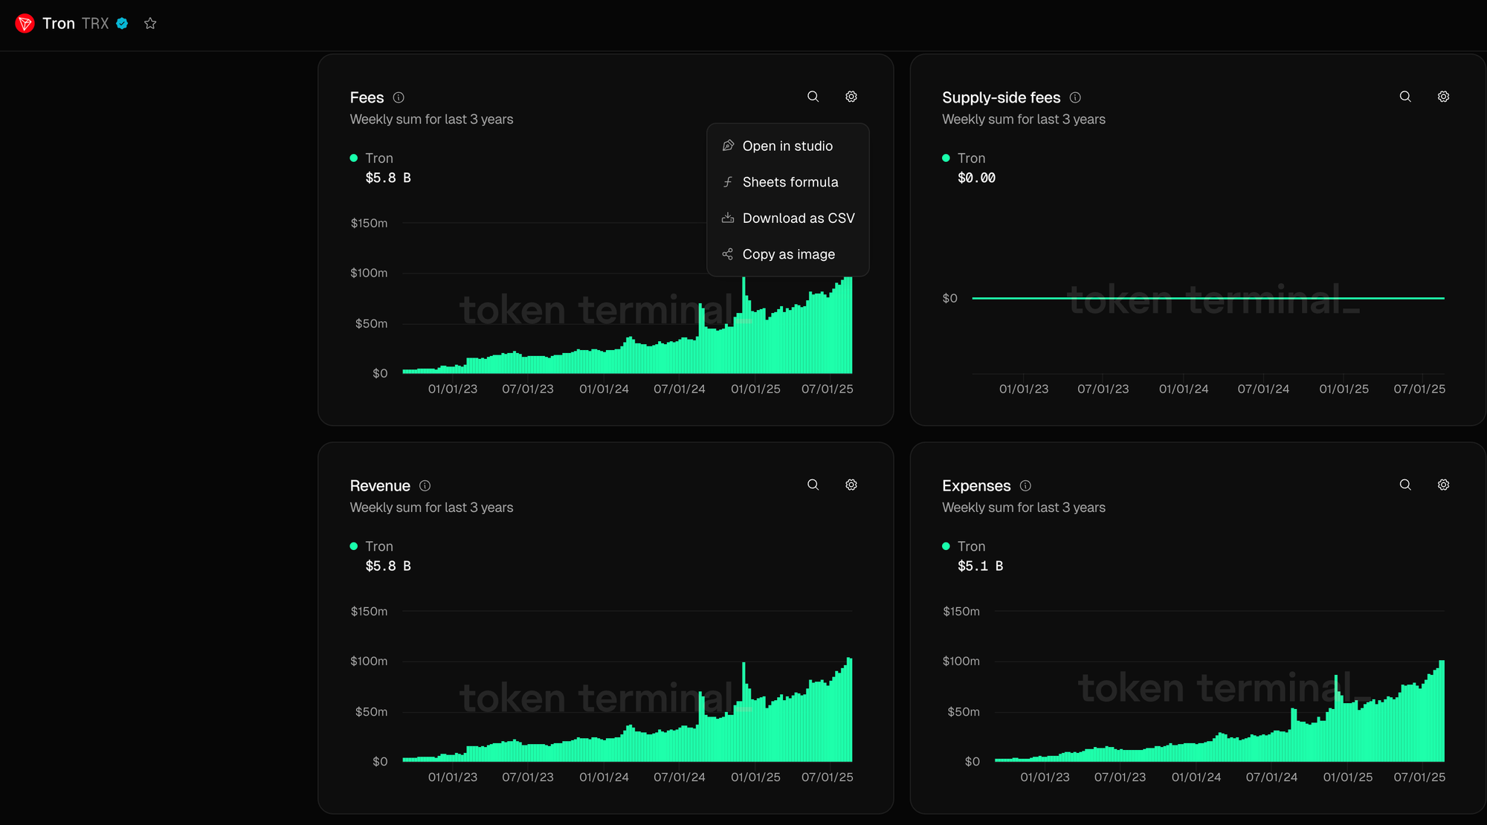Image resolution: width=1487 pixels, height=825 pixels.
Task: Click the info icon next to Fees
Action: click(x=399, y=97)
